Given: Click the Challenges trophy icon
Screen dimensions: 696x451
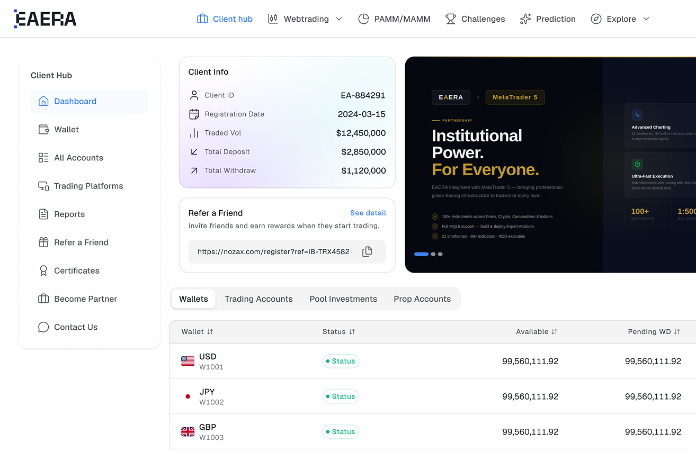Looking at the screenshot, I should [451, 19].
